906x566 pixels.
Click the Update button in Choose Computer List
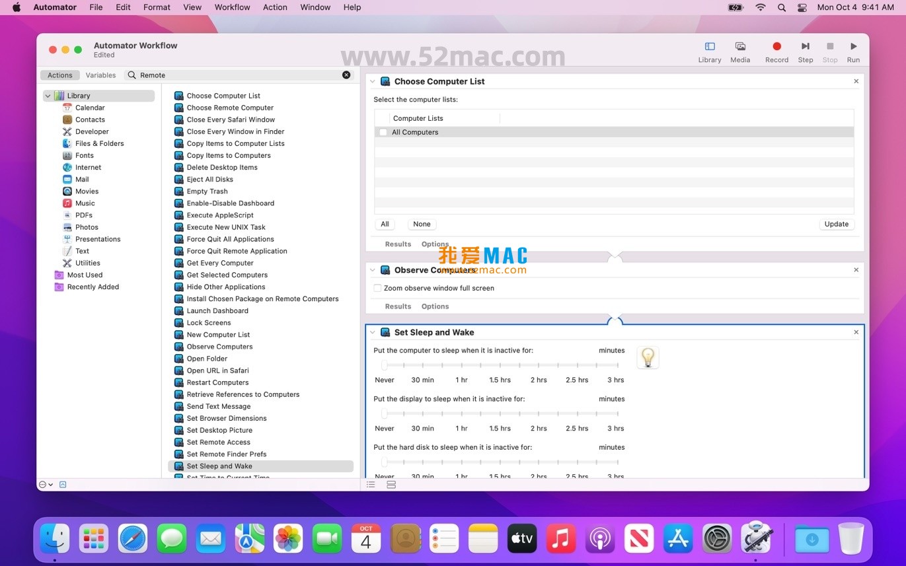tap(836, 224)
